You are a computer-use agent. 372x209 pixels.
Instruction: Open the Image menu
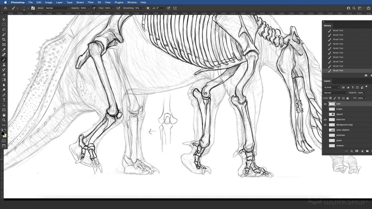click(x=49, y=3)
